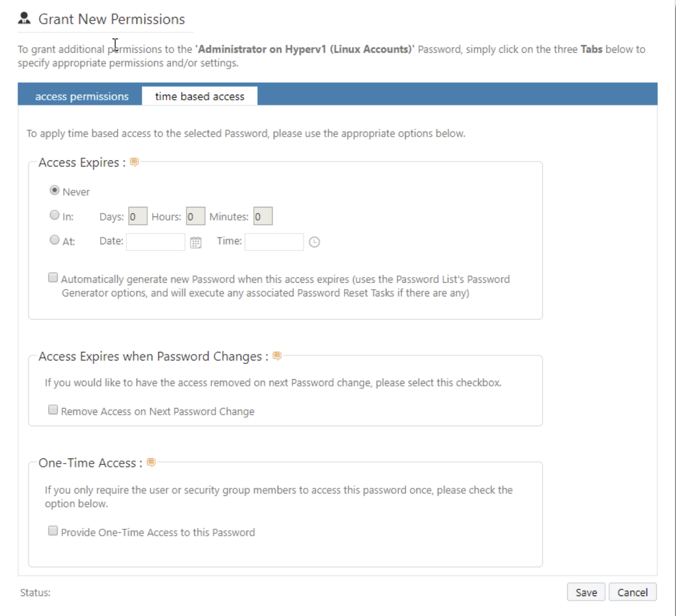Click the help icon next to Access Expires when Password Changes

pos(277,355)
